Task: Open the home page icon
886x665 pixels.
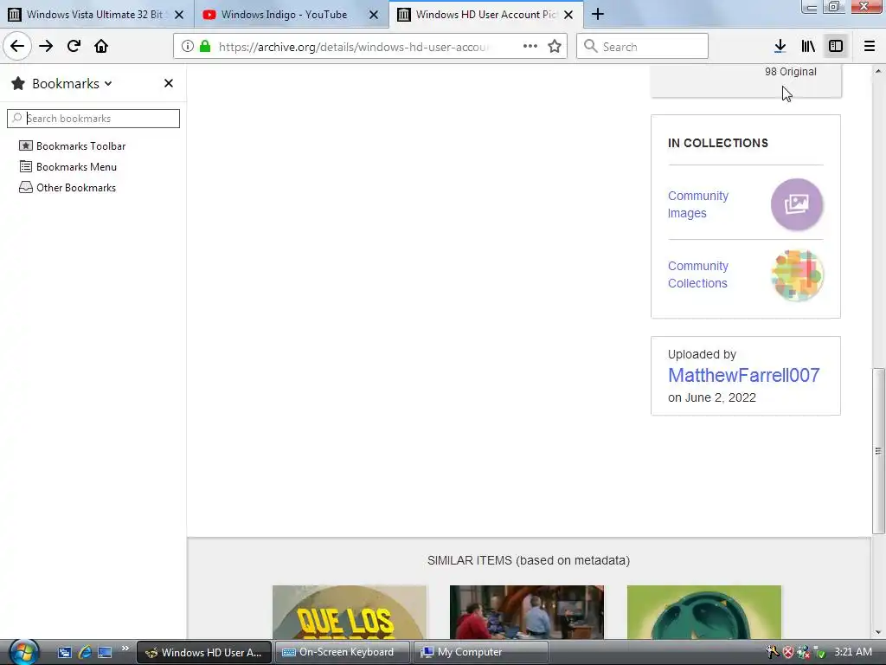Action: click(101, 46)
